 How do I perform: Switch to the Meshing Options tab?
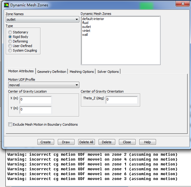tap(82, 72)
